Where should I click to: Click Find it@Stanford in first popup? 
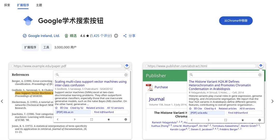coord(110,112)
